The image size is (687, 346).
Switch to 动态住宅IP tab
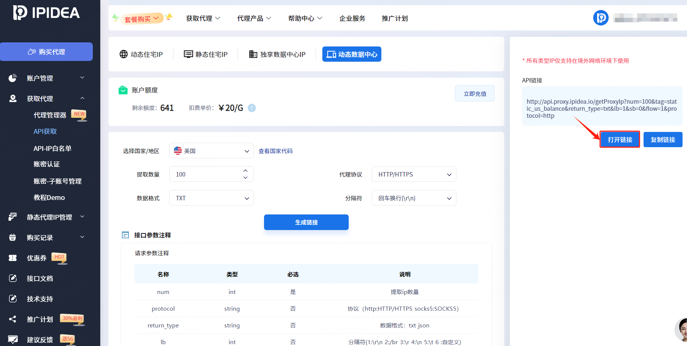click(141, 54)
